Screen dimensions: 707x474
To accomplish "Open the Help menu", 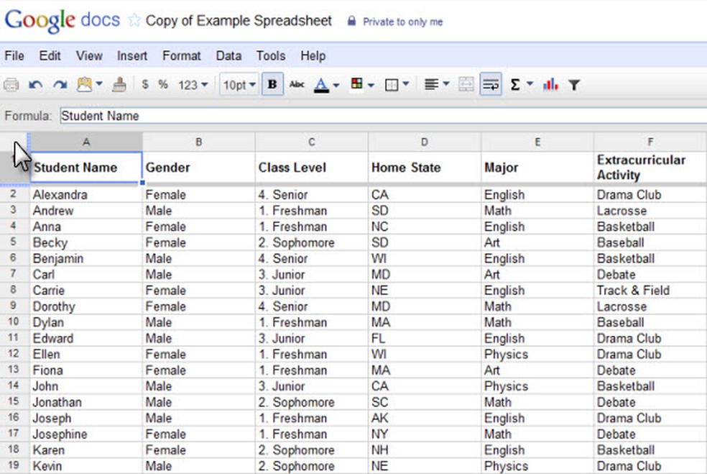I will pos(313,56).
